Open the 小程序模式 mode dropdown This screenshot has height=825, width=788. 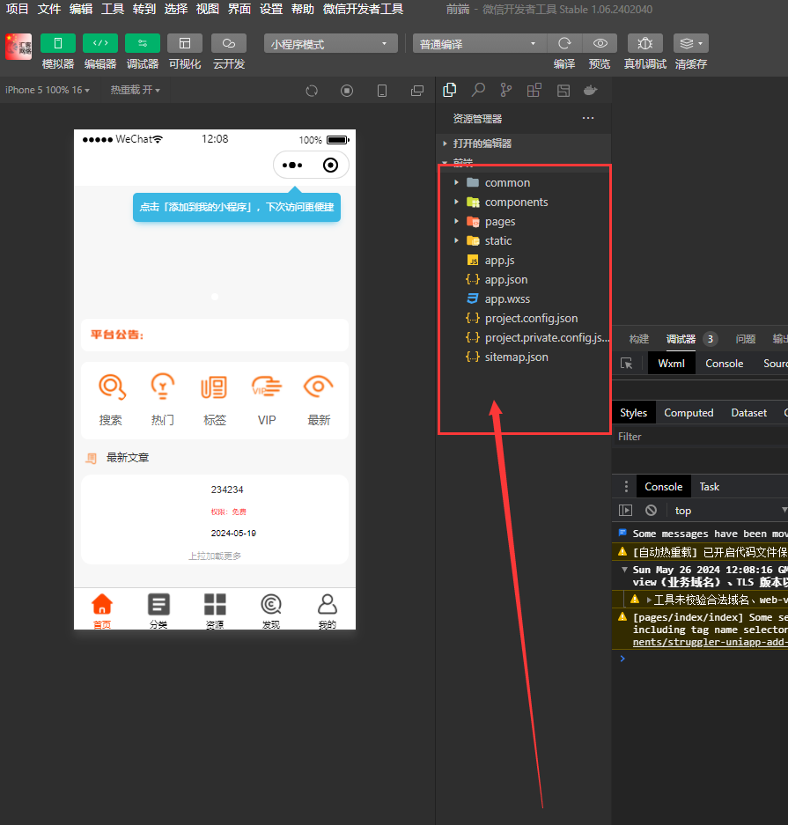331,44
